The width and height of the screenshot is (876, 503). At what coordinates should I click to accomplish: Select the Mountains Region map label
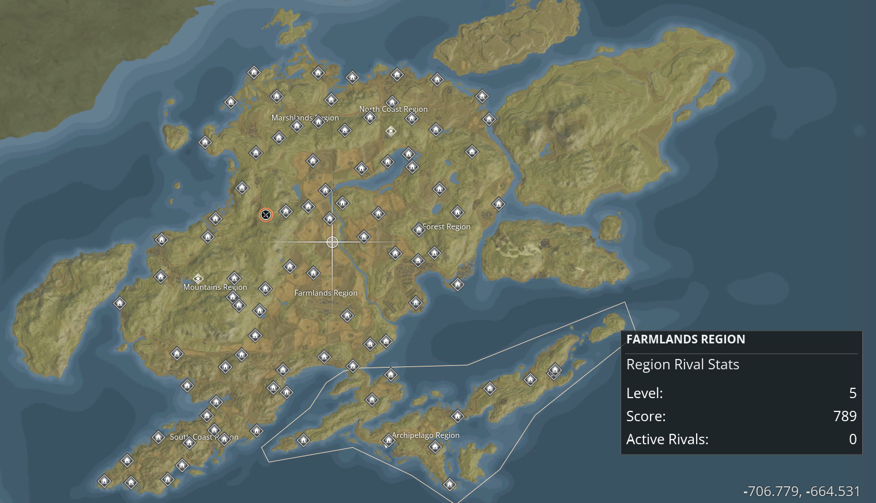click(x=215, y=287)
